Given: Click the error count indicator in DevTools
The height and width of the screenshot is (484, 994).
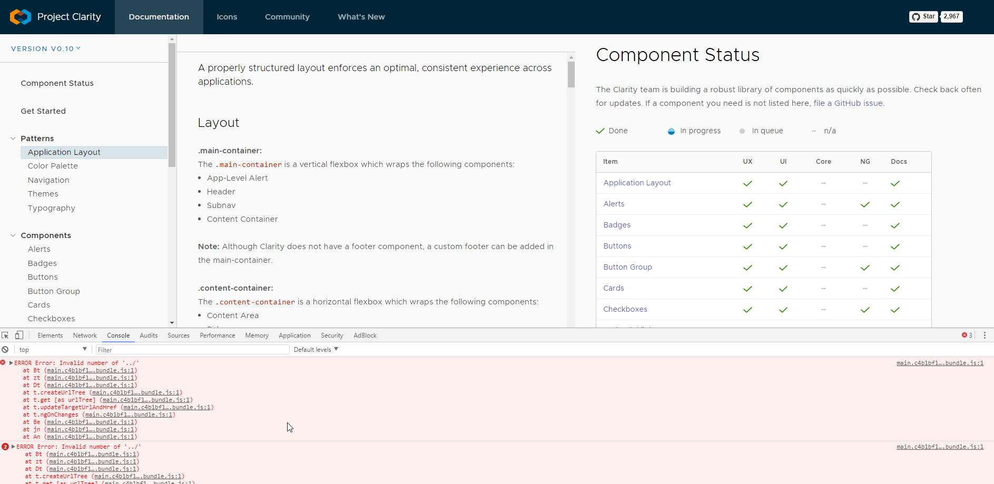Looking at the screenshot, I should pos(966,335).
